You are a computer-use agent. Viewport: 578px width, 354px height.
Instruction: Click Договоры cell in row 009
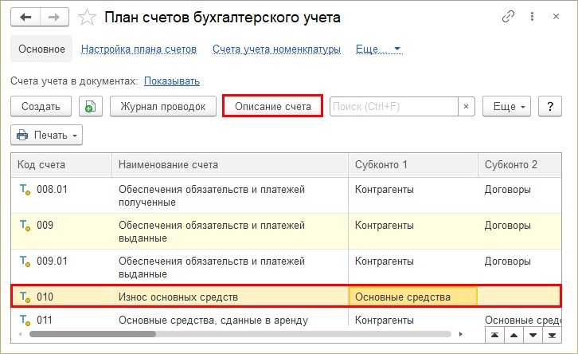coord(520,231)
